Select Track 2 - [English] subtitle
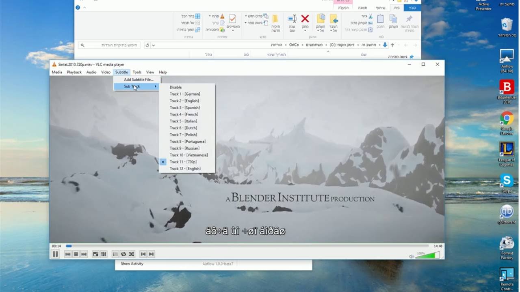Screen dimensions: 520x292 tap(187, 101)
